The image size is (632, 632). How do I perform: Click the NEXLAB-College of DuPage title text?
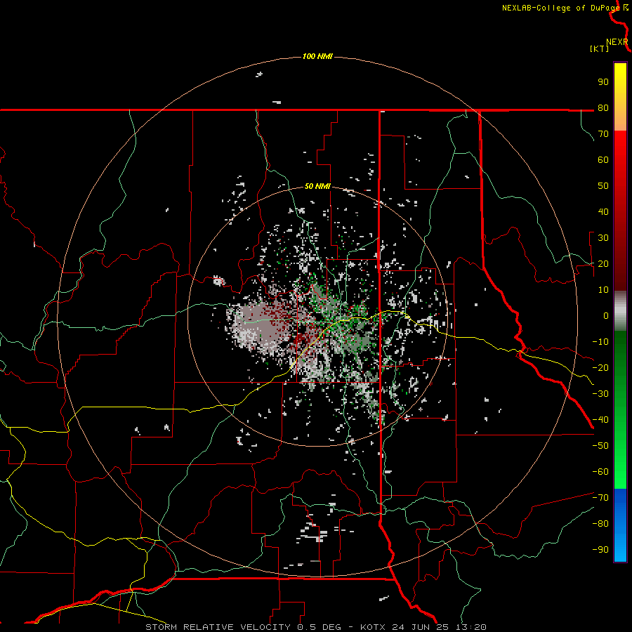tap(560, 8)
